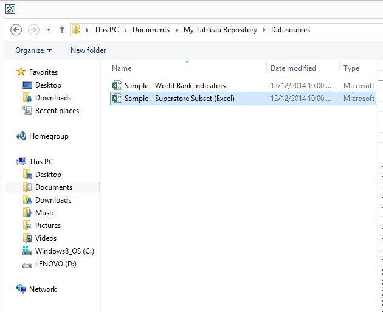Select Favorites in the navigation pane
This screenshot has width=383, height=312.
tap(44, 72)
